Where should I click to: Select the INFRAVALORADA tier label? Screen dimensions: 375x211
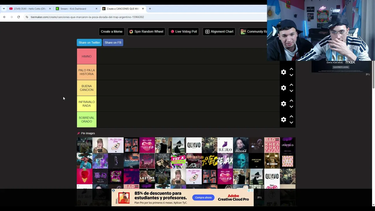coord(86,104)
